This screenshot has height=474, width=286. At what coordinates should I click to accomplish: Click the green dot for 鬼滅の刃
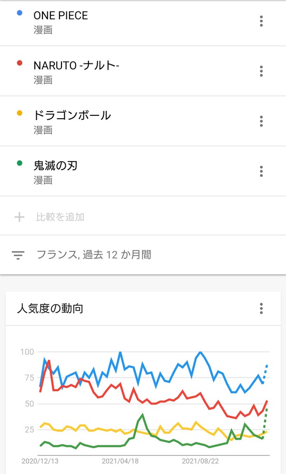point(20,163)
